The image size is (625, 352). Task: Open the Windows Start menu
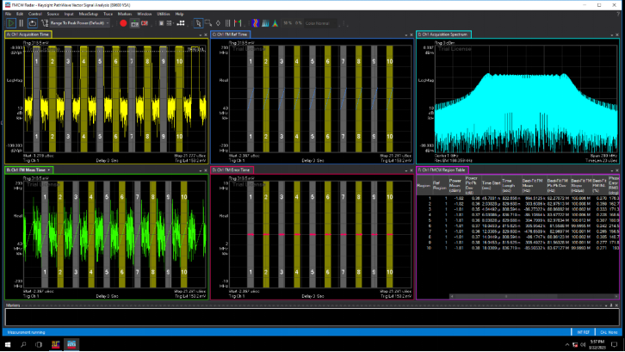click(x=8, y=344)
